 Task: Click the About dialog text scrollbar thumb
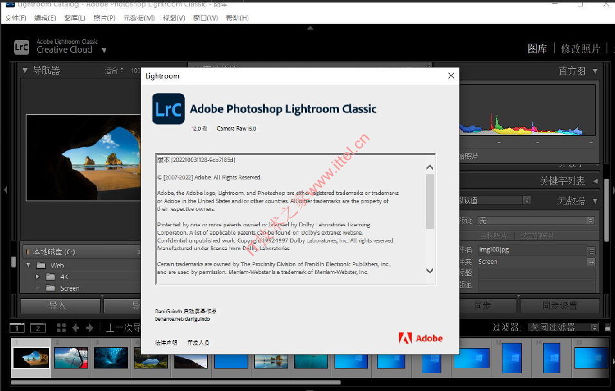click(x=430, y=201)
